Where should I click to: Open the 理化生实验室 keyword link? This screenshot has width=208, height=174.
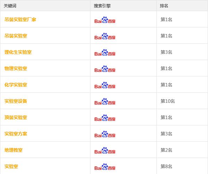(18, 52)
